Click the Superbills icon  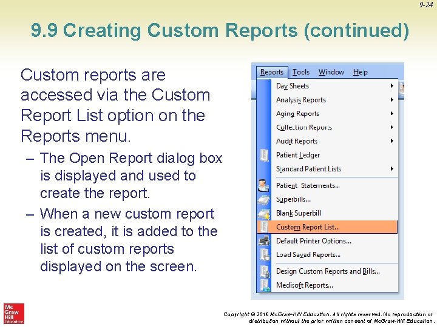click(x=263, y=200)
